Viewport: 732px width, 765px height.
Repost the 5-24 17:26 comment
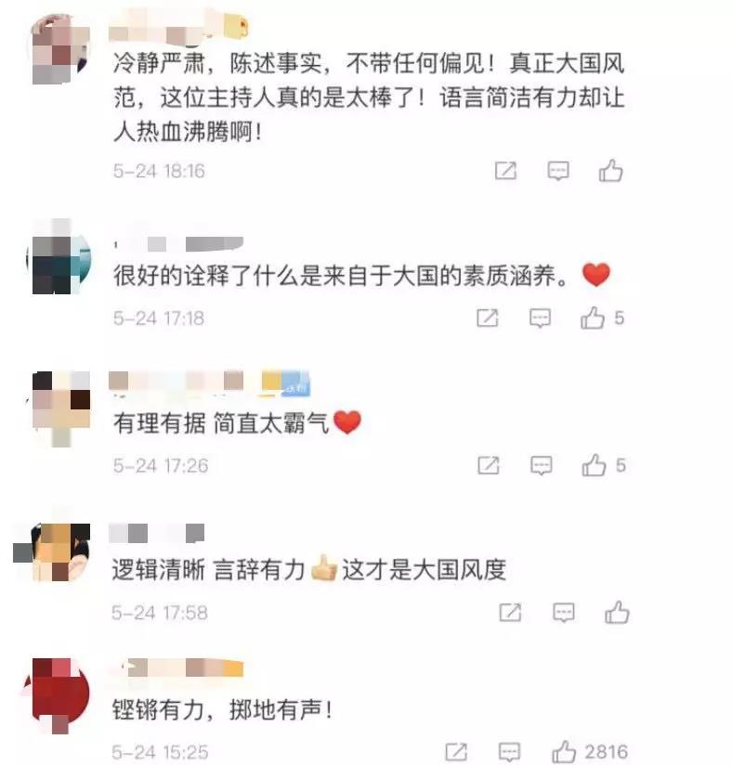pyautogui.click(x=489, y=465)
